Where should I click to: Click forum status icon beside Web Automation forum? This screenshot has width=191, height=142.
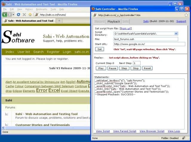[x=7, y=114]
